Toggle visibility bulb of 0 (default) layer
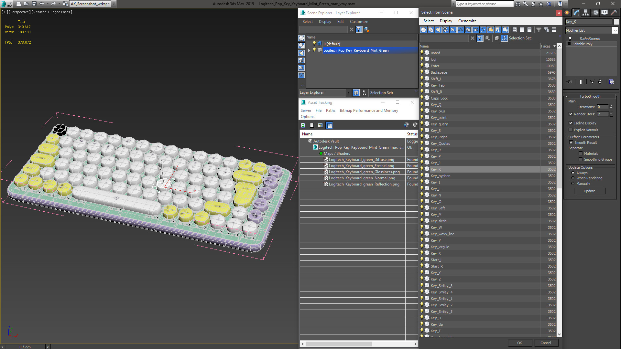Screen dimensions: 621x349 coord(314,44)
